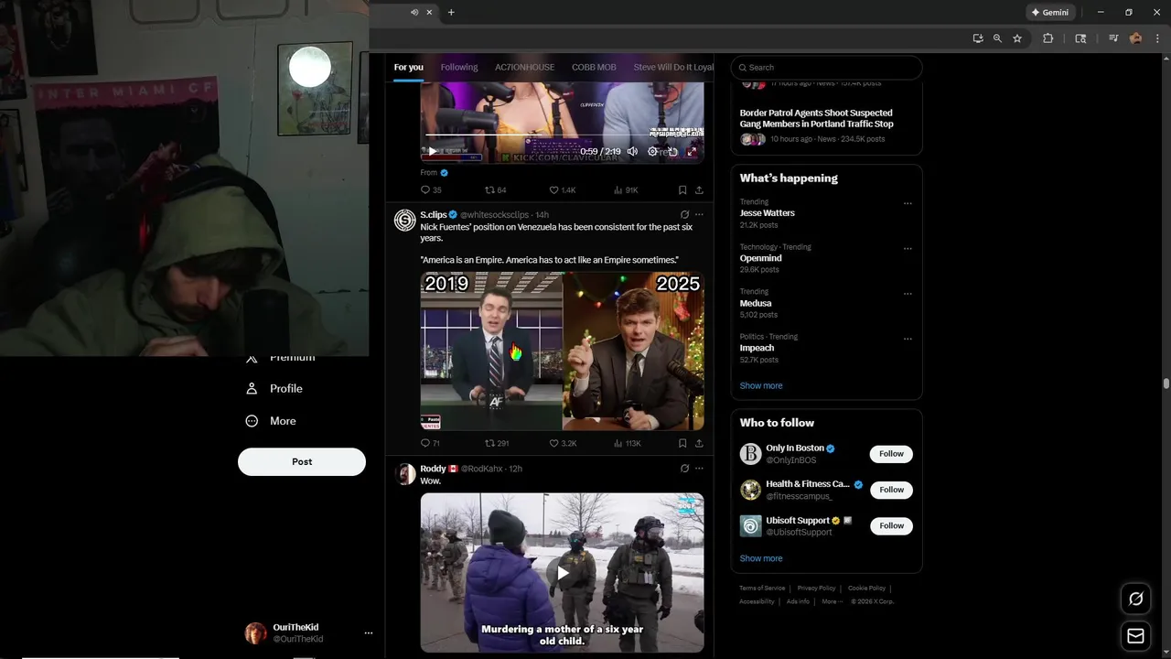Open the Ads info footer link
This screenshot has height=659, width=1171.
point(798,601)
